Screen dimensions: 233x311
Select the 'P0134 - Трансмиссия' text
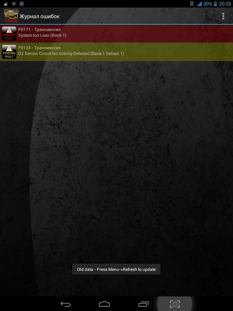click(x=39, y=48)
